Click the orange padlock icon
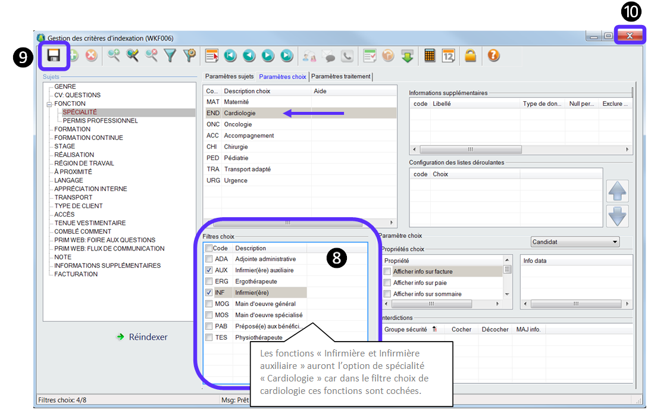Viewport: 651px width, 413px height. tap(471, 56)
